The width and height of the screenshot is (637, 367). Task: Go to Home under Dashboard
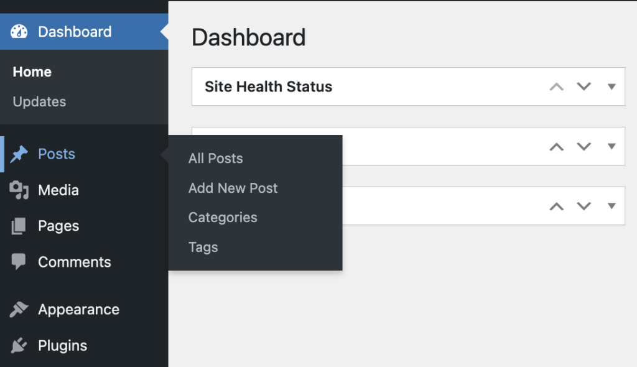(x=32, y=72)
